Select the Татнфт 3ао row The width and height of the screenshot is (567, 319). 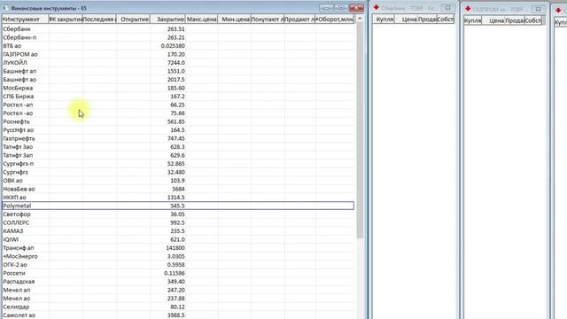pos(178,147)
